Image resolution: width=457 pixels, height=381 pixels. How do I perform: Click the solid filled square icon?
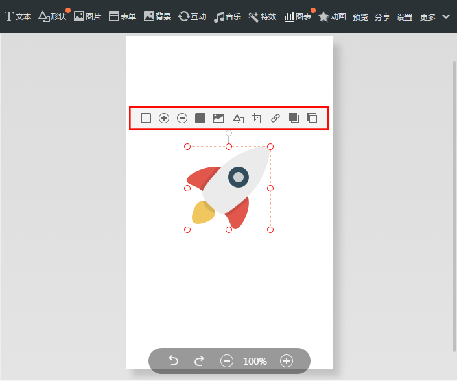(200, 118)
